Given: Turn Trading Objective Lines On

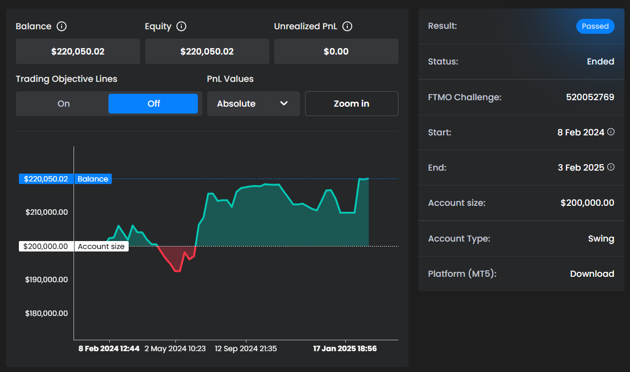Looking at the screenshot, I should (x=64, y=104).
